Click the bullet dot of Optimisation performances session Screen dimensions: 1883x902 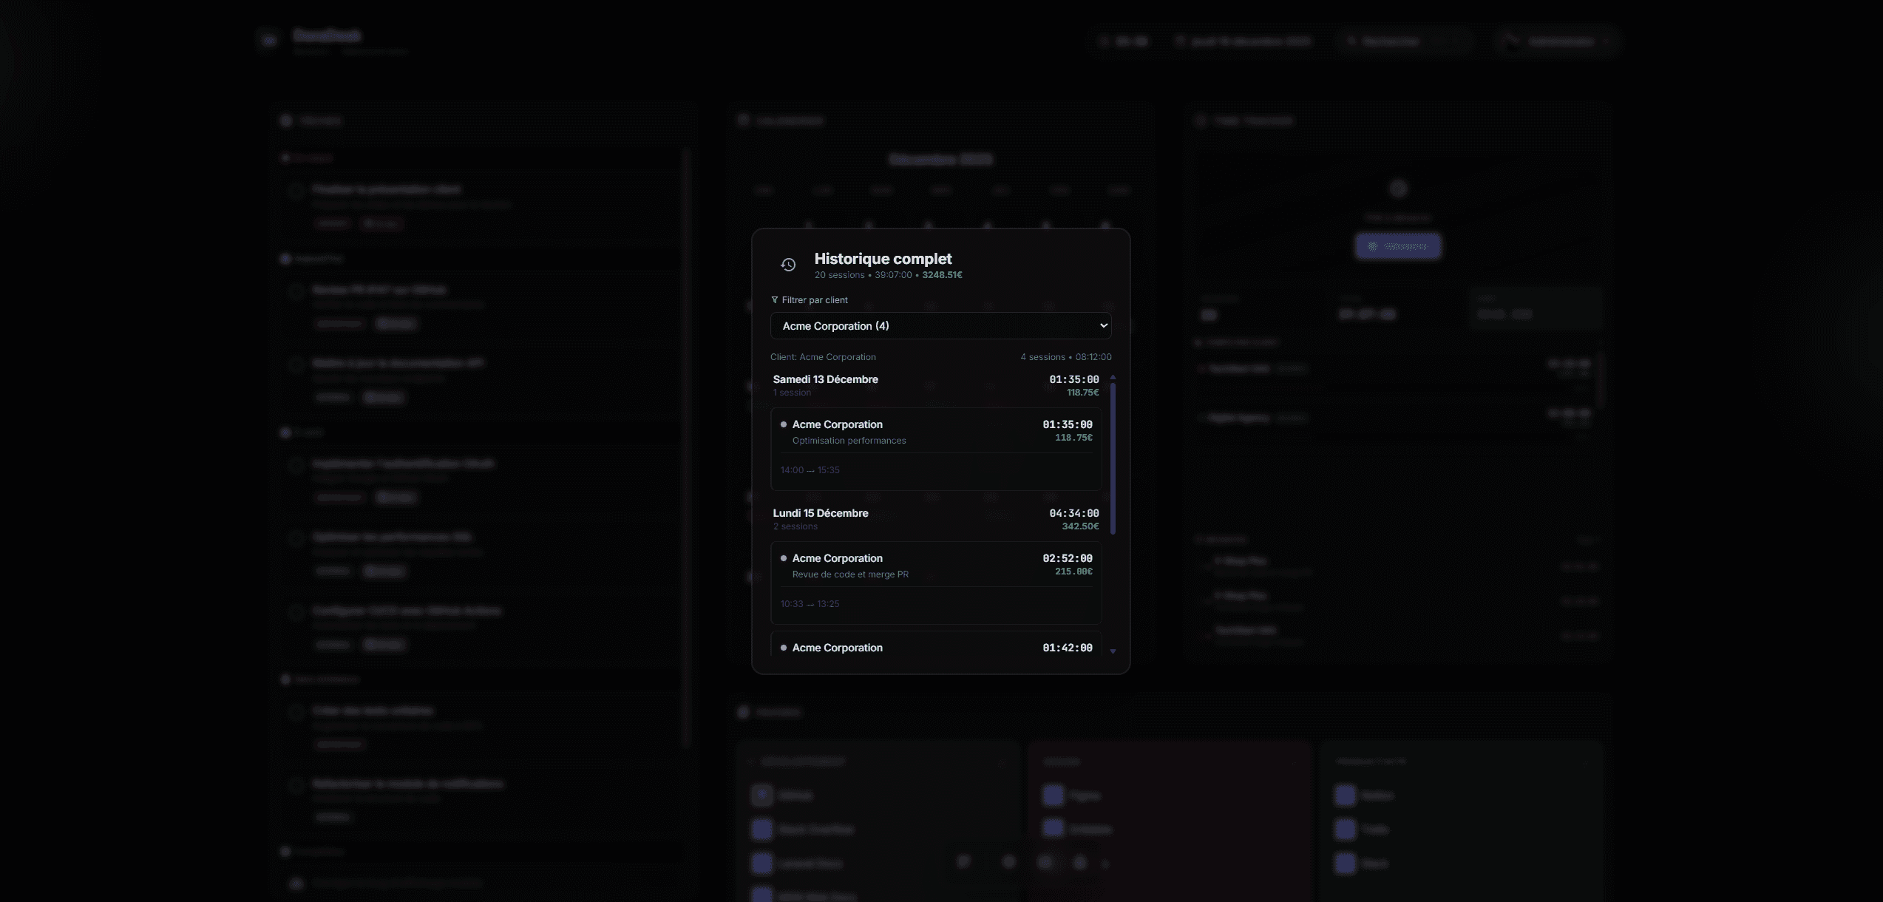(x=784, y=424)
